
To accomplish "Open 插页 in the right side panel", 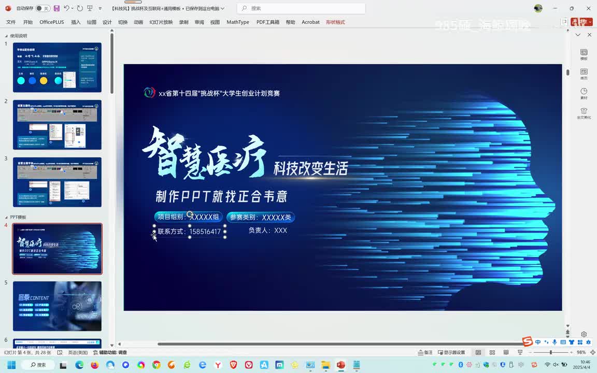I will [584, 74].
